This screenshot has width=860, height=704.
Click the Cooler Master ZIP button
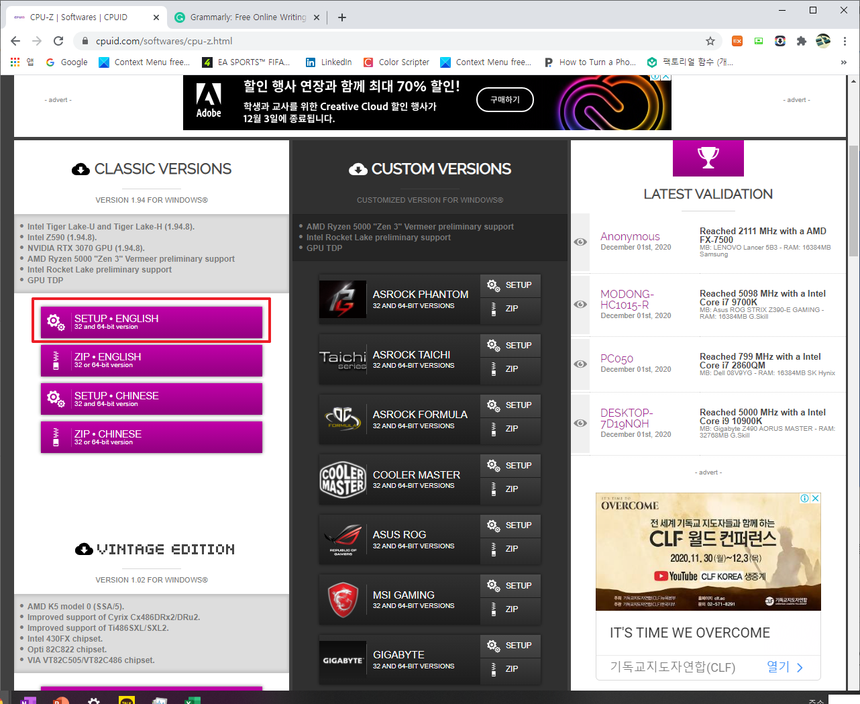510,489
